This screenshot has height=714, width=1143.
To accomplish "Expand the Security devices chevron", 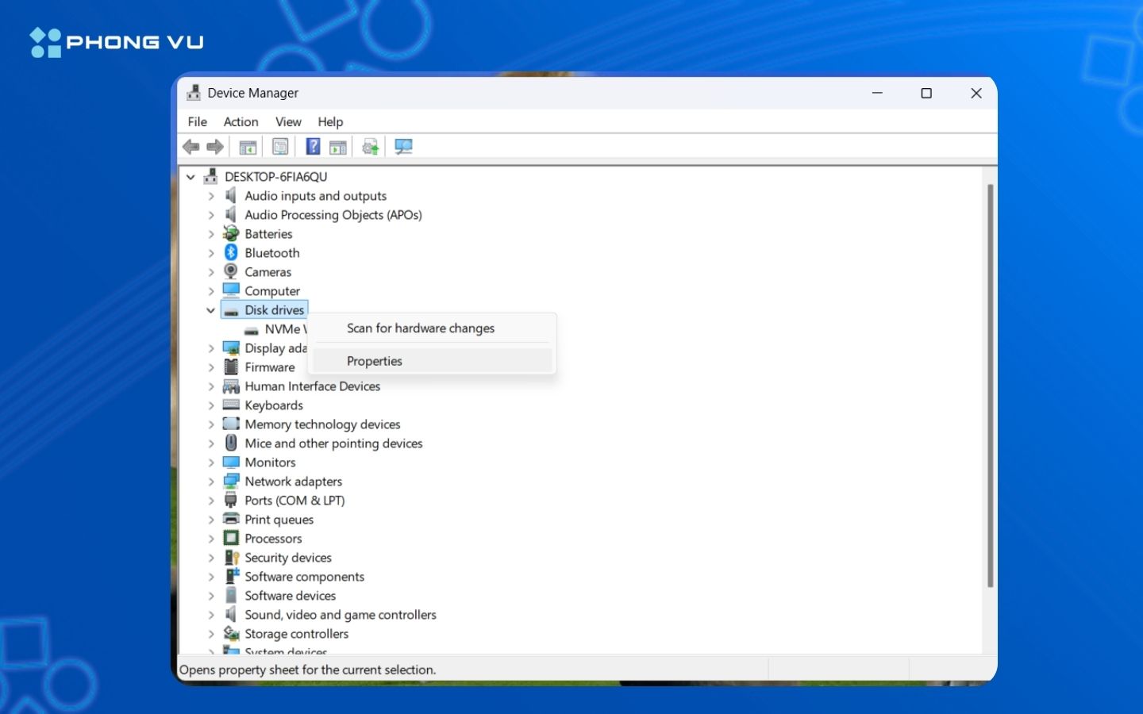I will pos(211,558).
